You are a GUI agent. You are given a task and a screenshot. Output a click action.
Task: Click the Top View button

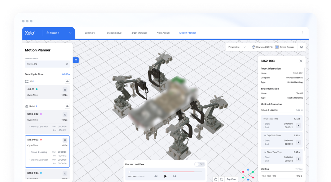231,179
